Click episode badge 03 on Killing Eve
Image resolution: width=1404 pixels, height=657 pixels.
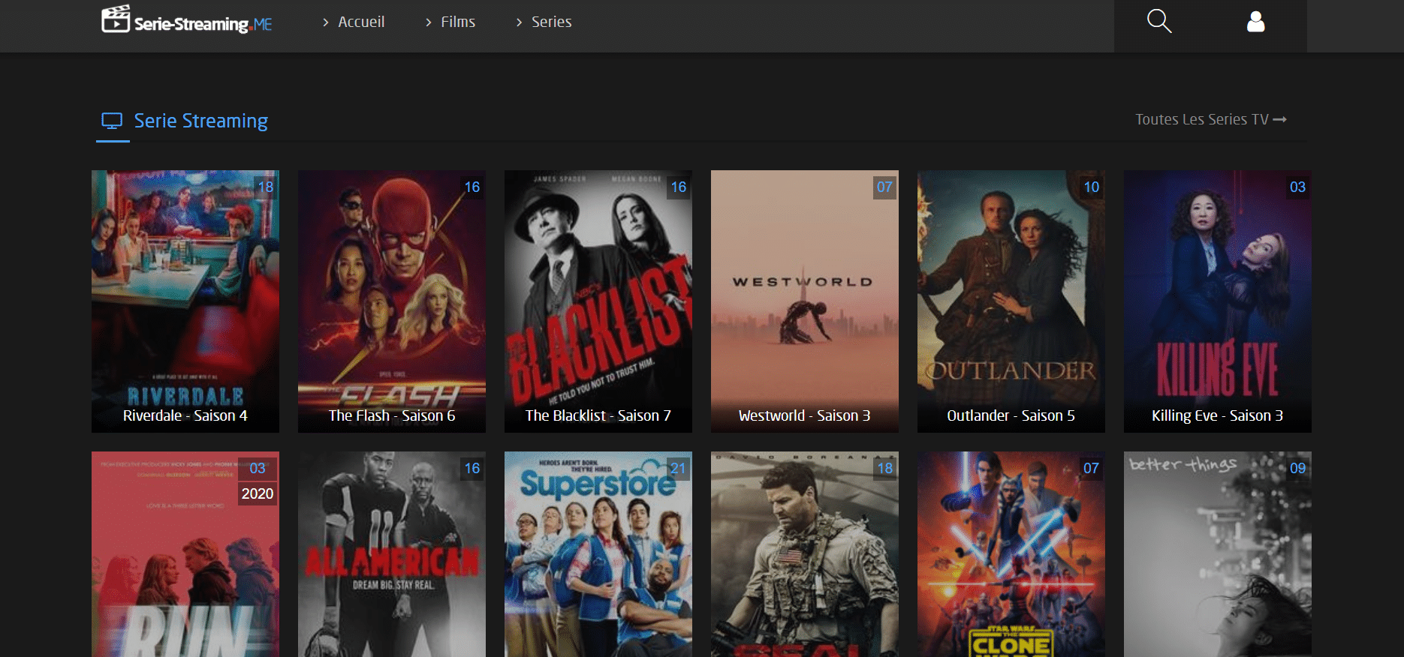coord(1298,187)
